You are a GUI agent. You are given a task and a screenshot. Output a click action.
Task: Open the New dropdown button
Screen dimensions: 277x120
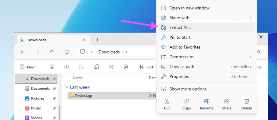29,67
